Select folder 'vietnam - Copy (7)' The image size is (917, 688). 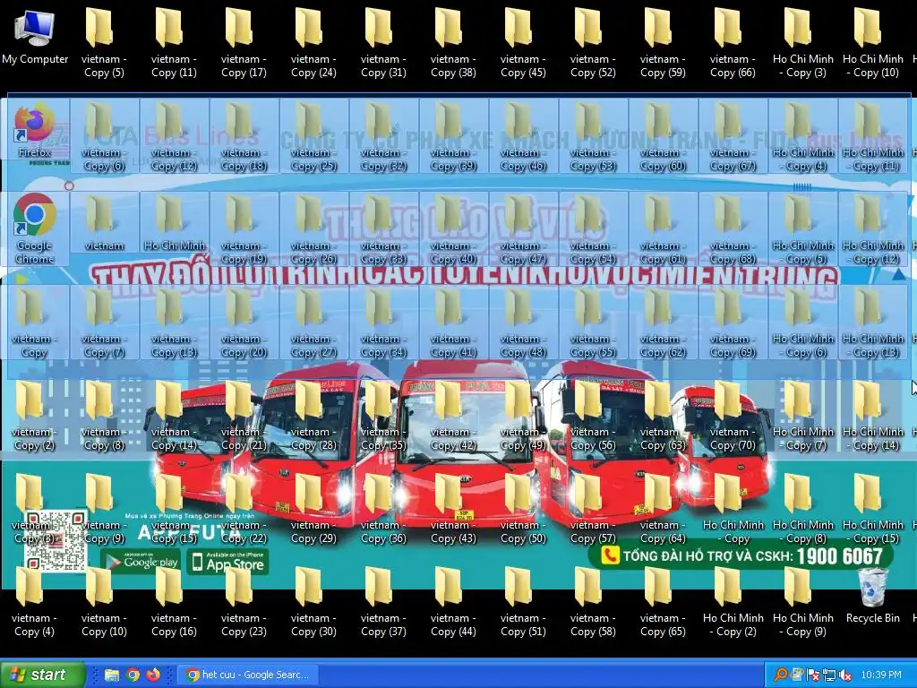(104, 322)
